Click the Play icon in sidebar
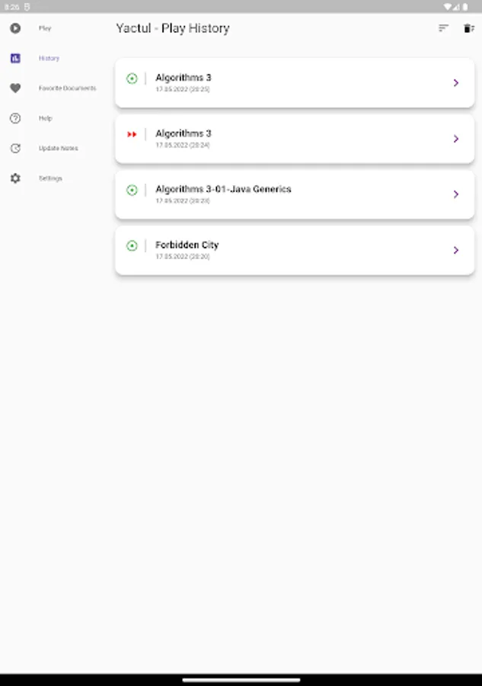This screenshot has width=482, height=686. click(15, 28)
